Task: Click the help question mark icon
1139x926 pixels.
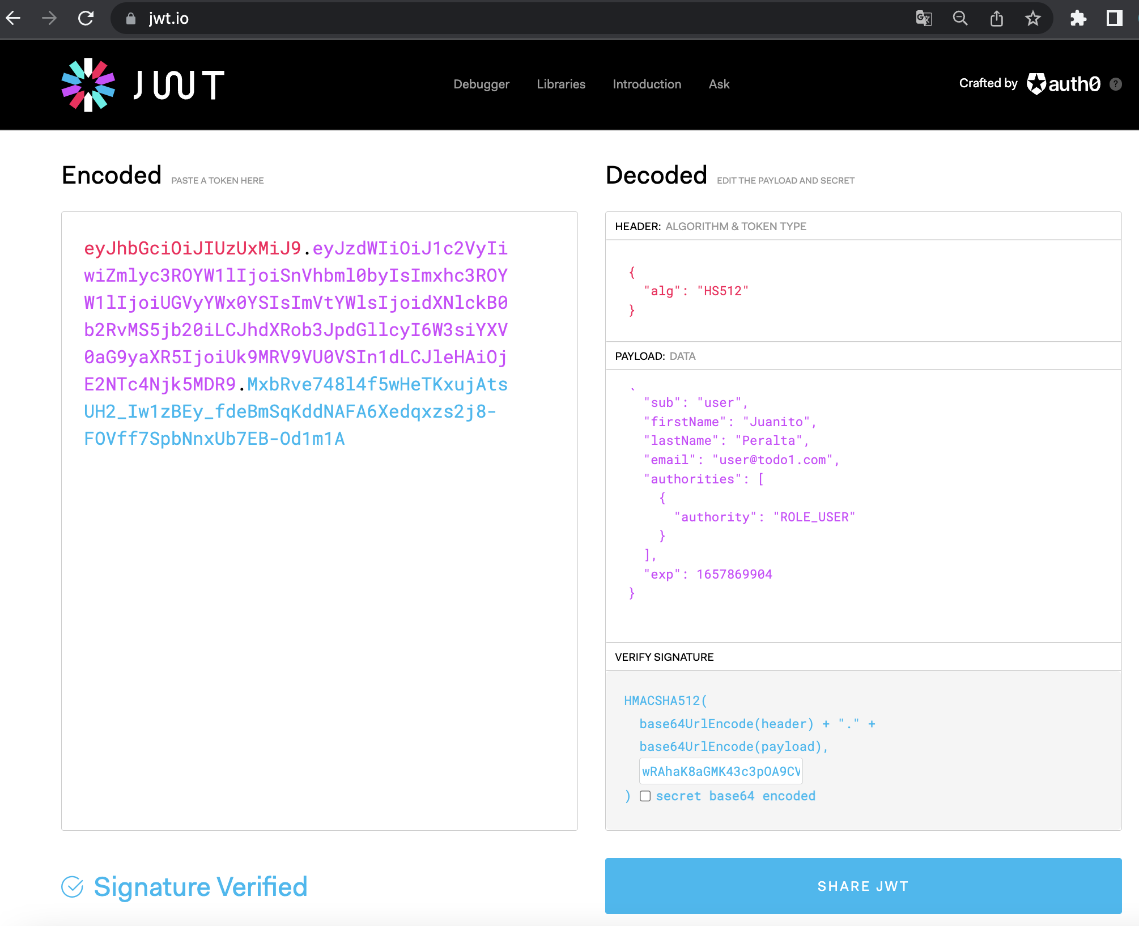Action: (x=1115, y=84)
